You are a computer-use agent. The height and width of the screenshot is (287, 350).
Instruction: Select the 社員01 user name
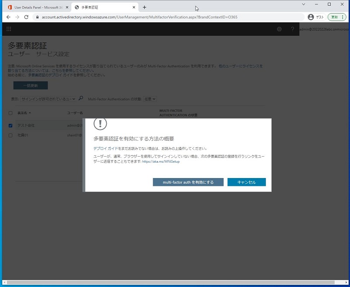click(23, 135)
